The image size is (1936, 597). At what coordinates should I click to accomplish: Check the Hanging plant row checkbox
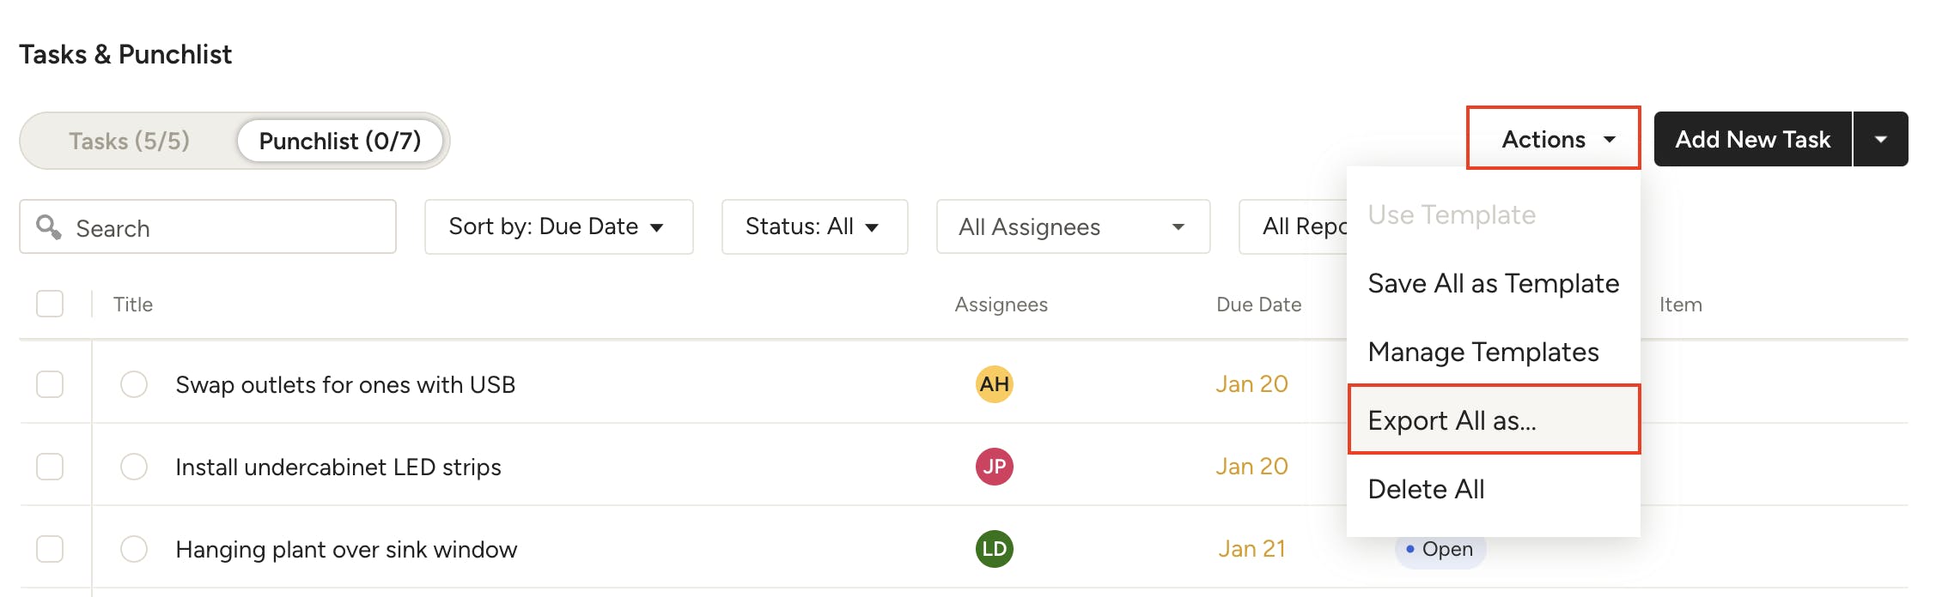[x=50, y=549]
